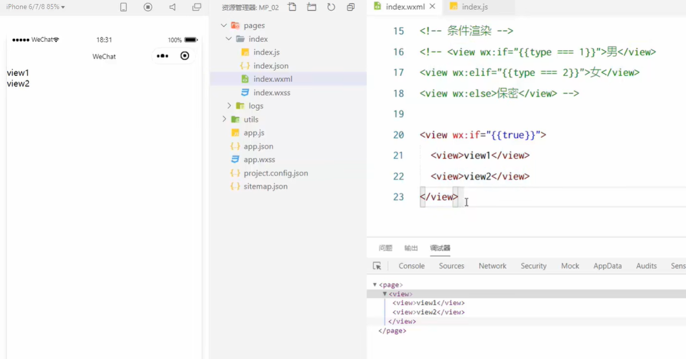Screen dimensions: 686x359
Task: Open the Console debugger tab
Action: tap(411, 266)
